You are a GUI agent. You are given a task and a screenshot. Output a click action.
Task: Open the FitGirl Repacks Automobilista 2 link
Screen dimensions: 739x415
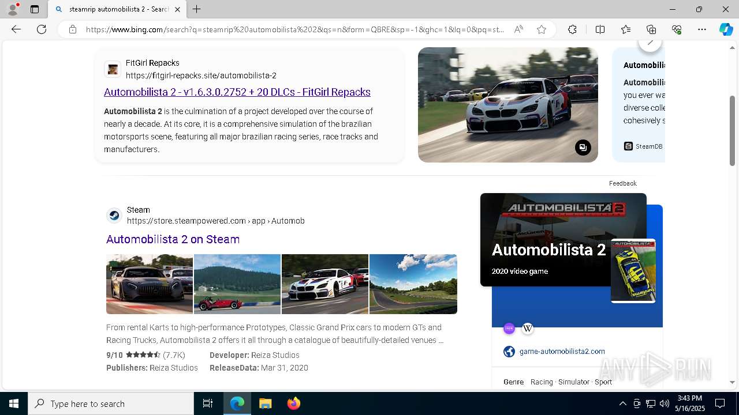[x=237, y=92]
